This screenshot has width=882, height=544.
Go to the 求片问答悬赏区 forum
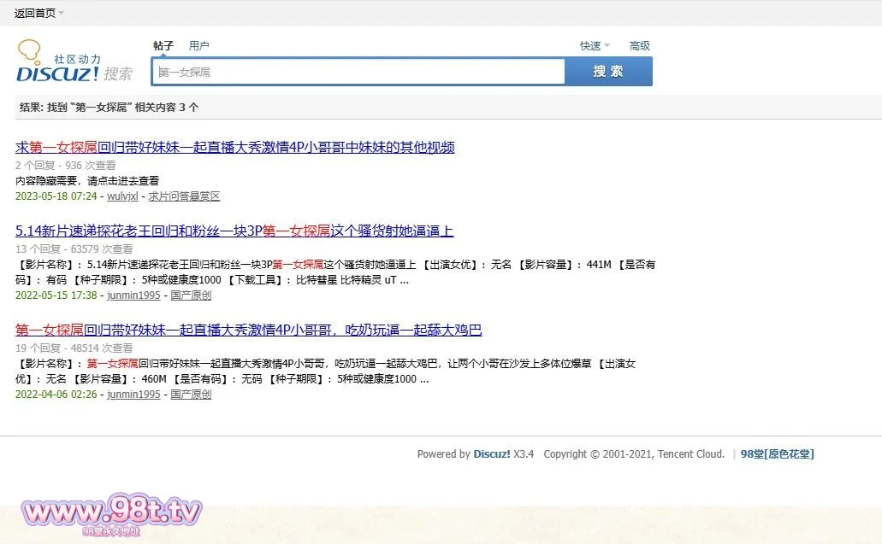[x=184, y=196]
